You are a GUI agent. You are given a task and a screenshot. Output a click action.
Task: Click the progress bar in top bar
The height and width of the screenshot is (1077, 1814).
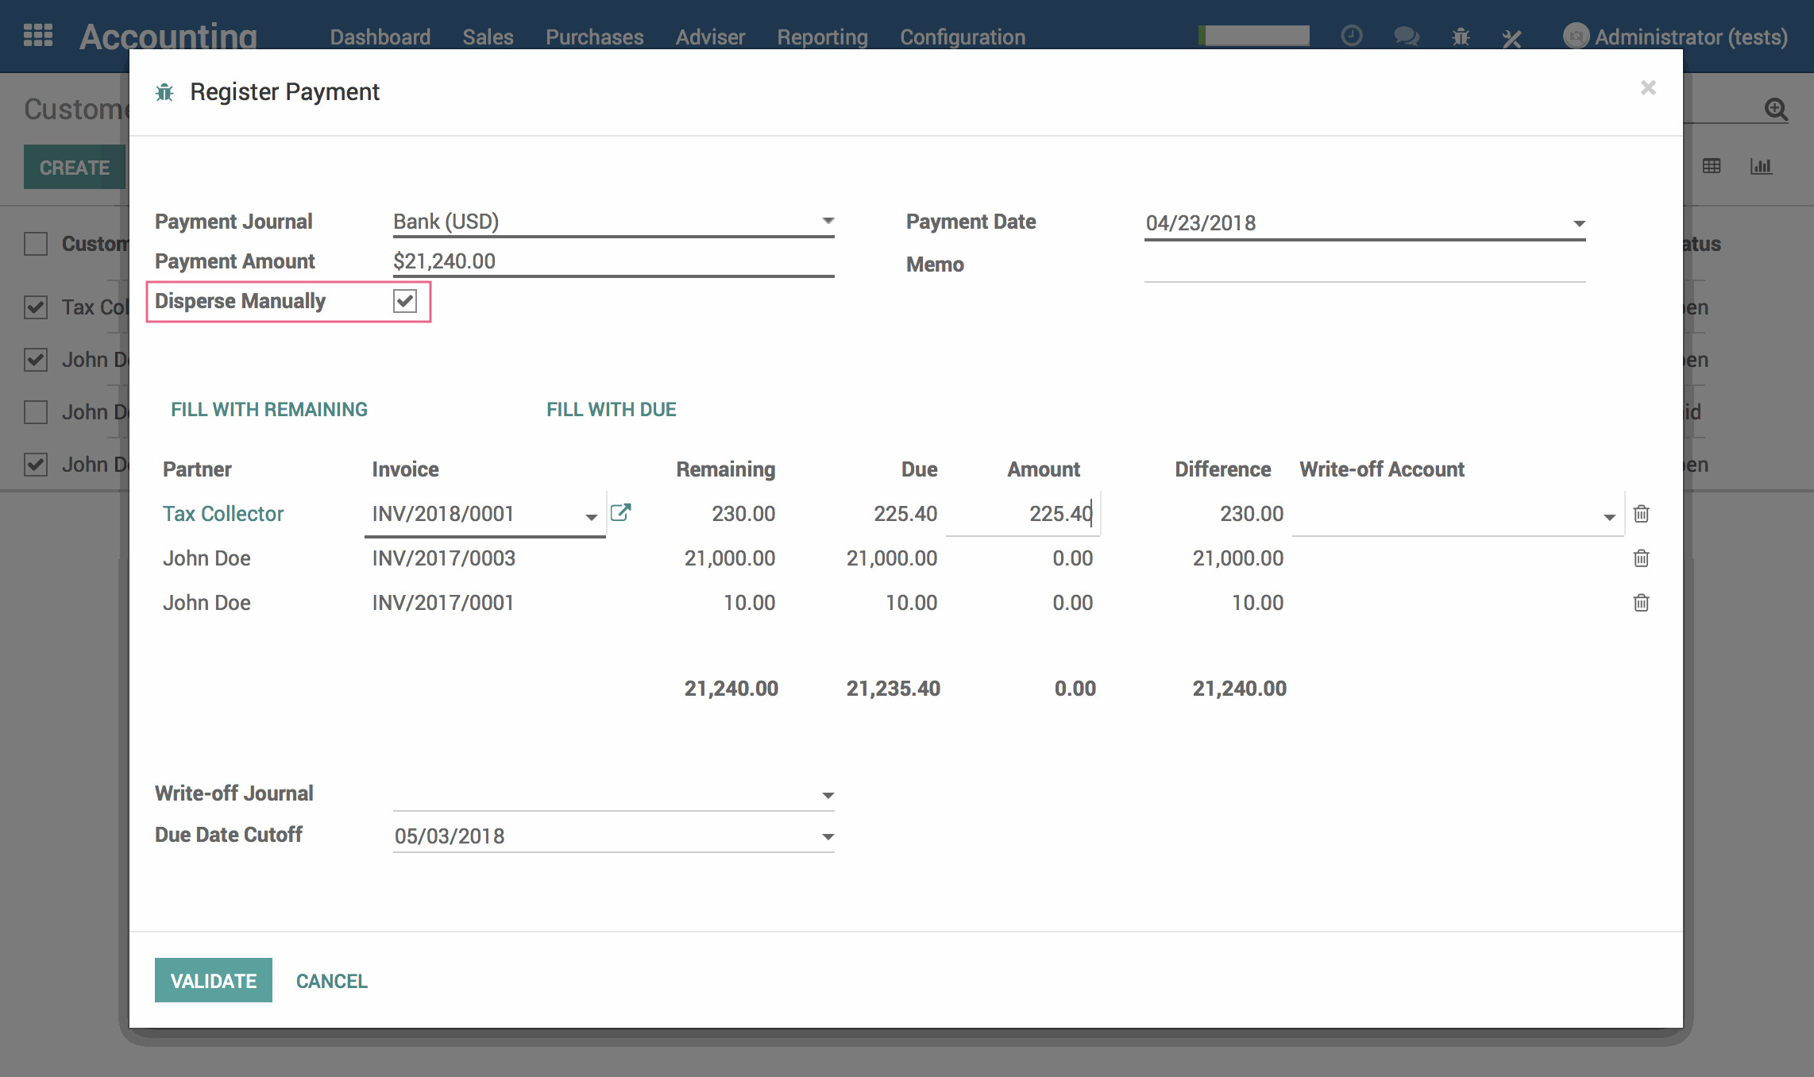coord(1254,36)
